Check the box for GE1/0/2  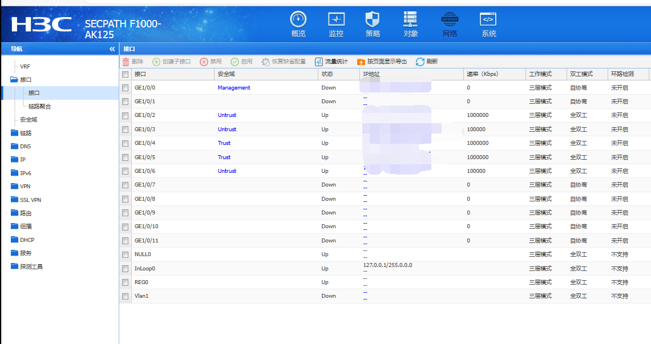tap(125, 116)
